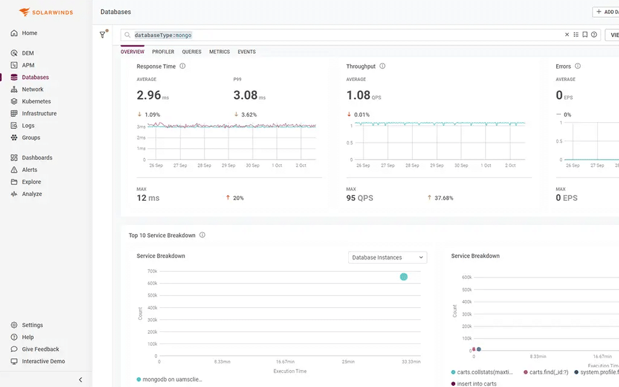Show Throughput info tooltip
619x387 pixels.
382,66
